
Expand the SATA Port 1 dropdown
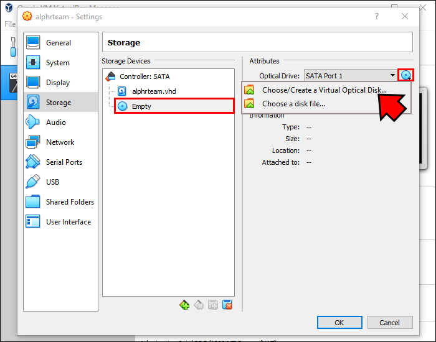[350, 75]
